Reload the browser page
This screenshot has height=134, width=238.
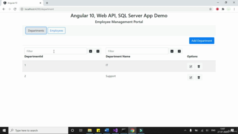(x=15, y=9)
